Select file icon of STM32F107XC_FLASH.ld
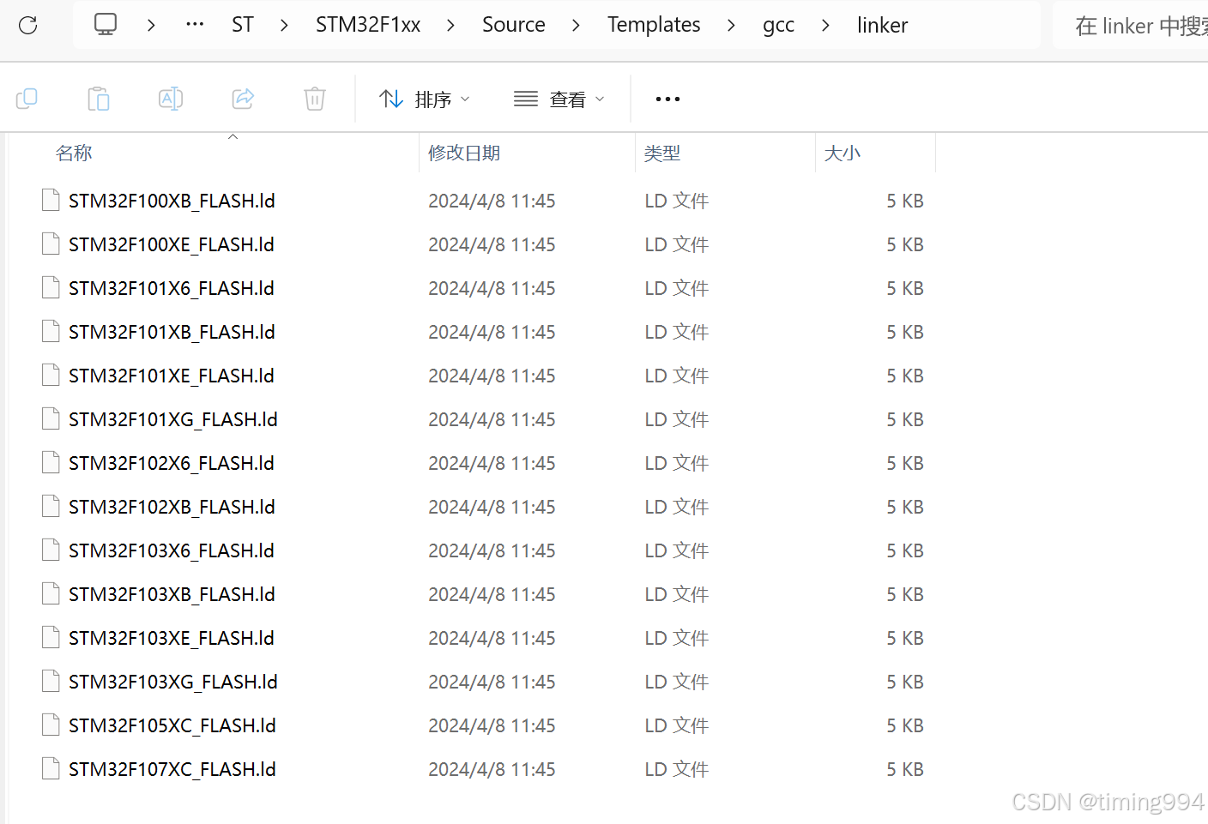The height and width of the screenshot is (824, 1208). click(x=51, y=769)
